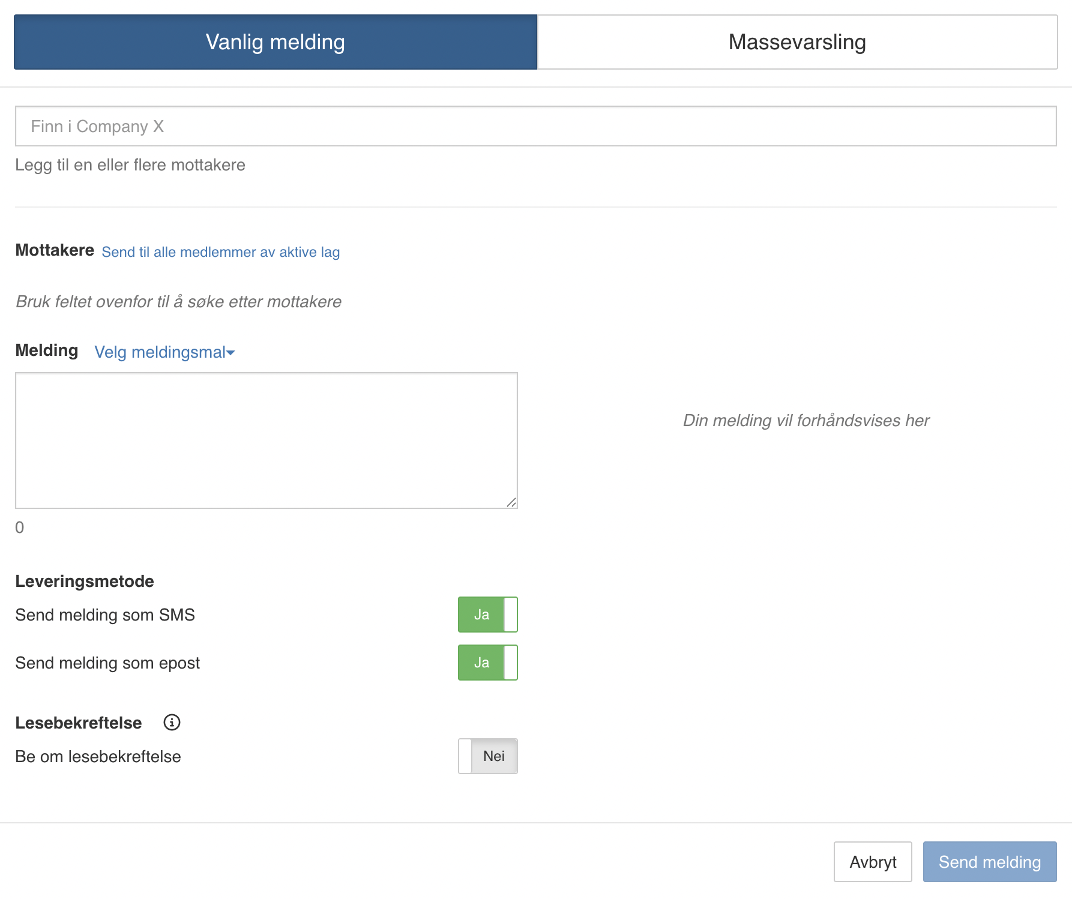This screenshot has width=1072, height=899.
Task: Click Send til alle medlemmer av aktive lag
Action: tap(221, 252)
